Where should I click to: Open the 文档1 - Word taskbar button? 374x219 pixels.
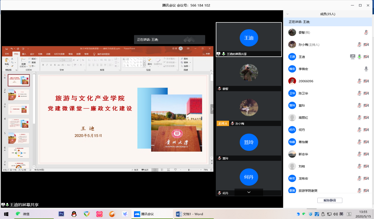[190, 214]
